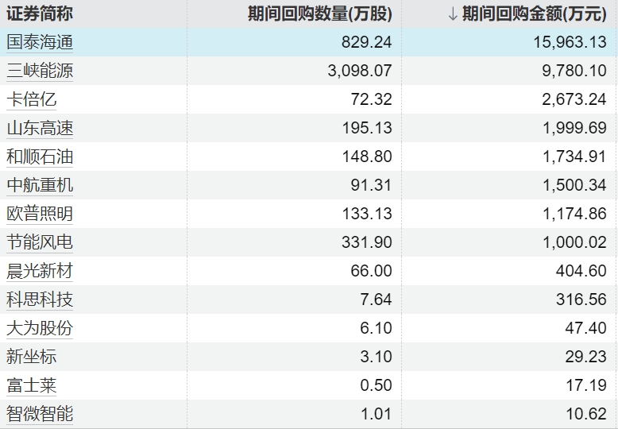Sort by 期间回购数量(万股) column header
Viewport: 618px width, 429px height.
click(319, 14)
